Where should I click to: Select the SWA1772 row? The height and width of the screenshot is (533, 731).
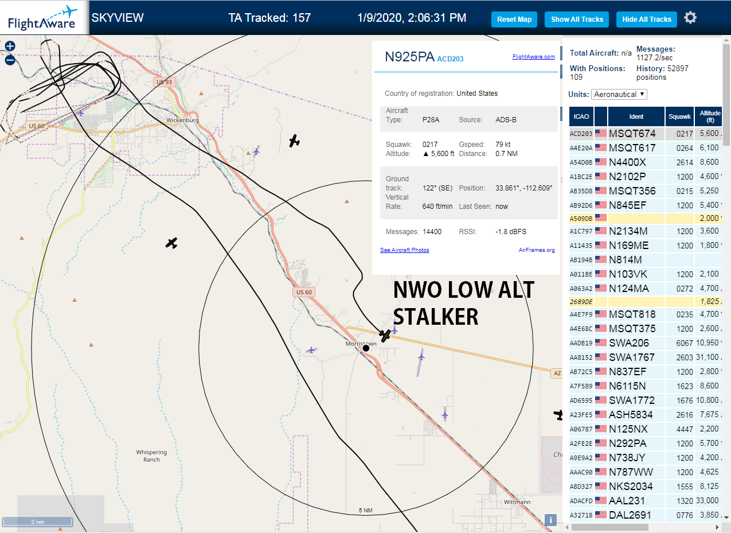click(646, 400)
